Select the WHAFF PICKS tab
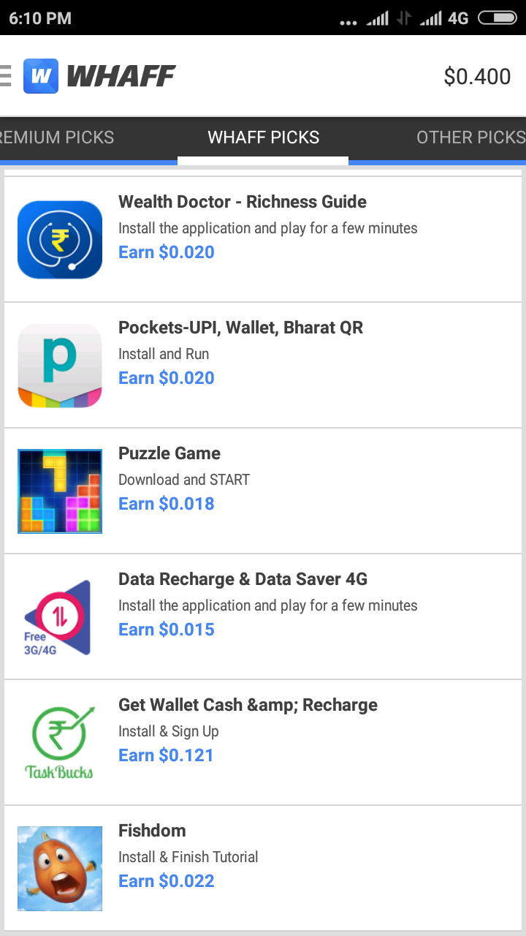This screenshot has width=526, height=936. pos(263,137)
